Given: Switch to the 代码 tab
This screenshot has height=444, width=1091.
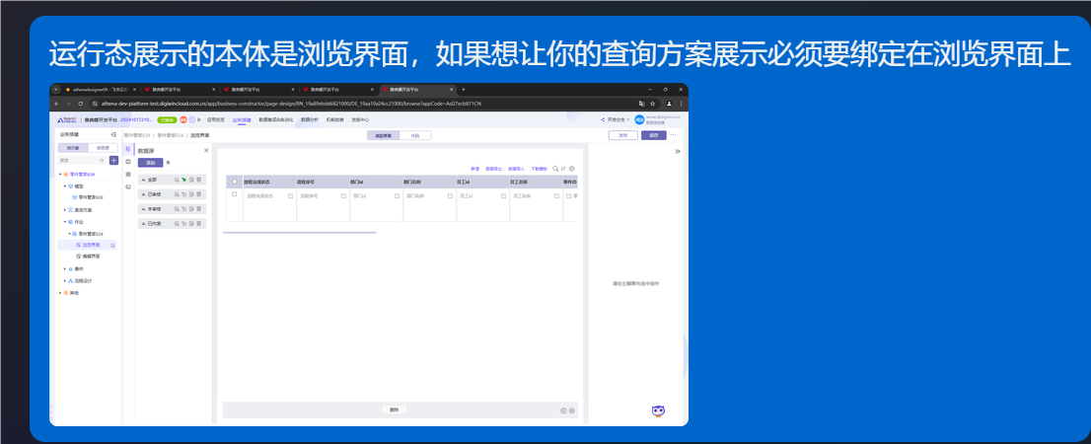Looking at the screenshot, I should pos(415,136).
